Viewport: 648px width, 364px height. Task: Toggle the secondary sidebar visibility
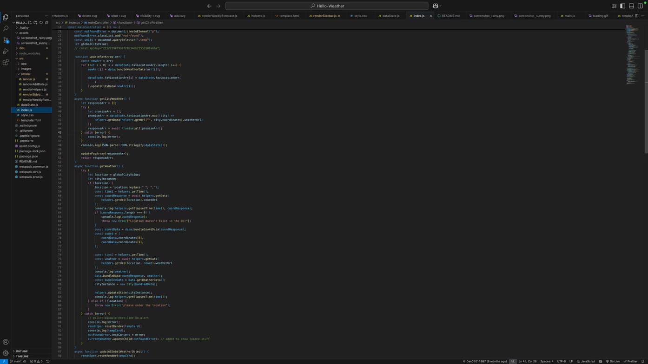click(x=640, y=6)
